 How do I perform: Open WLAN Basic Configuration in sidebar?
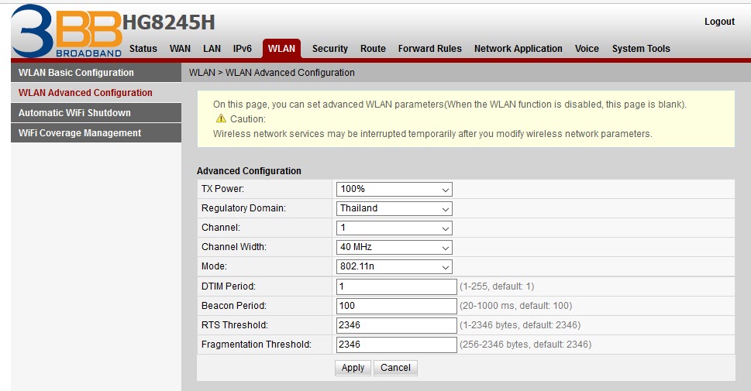pos(76,73)
